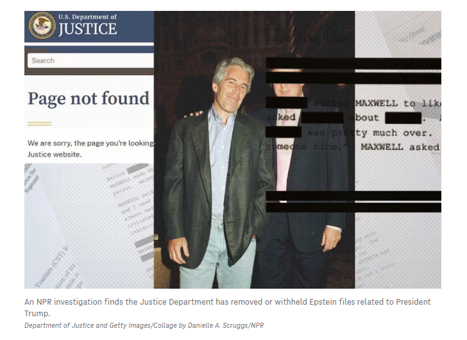Click the 'pretty much over.' typewritten text
467x340 pixels.
(381, 133)
